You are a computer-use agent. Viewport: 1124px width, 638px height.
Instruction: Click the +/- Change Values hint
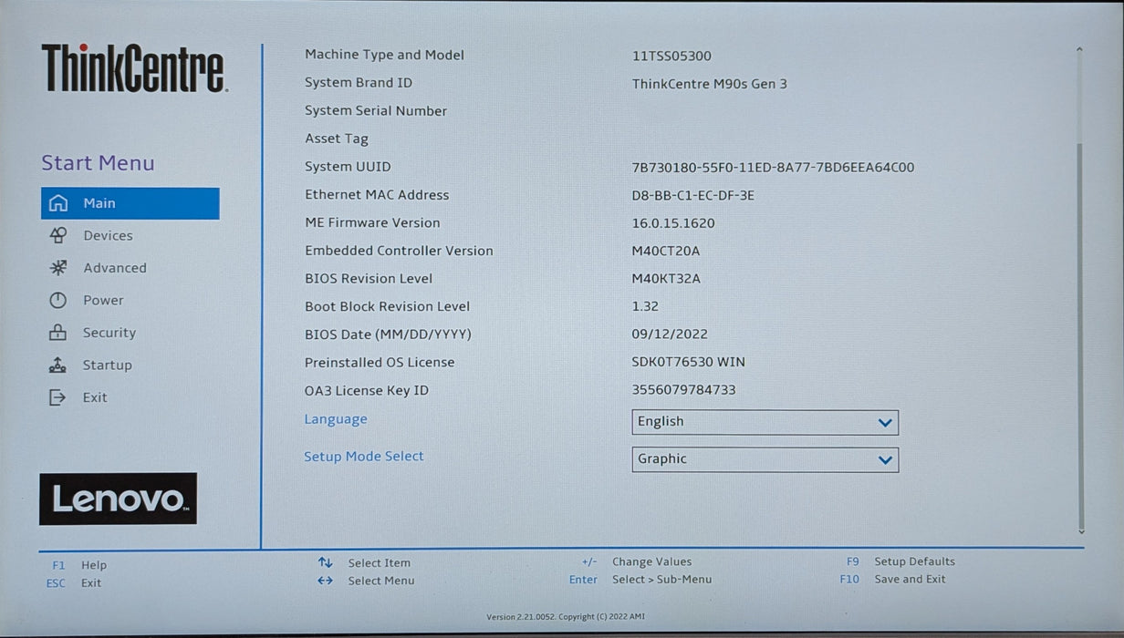tap(637, 561)
